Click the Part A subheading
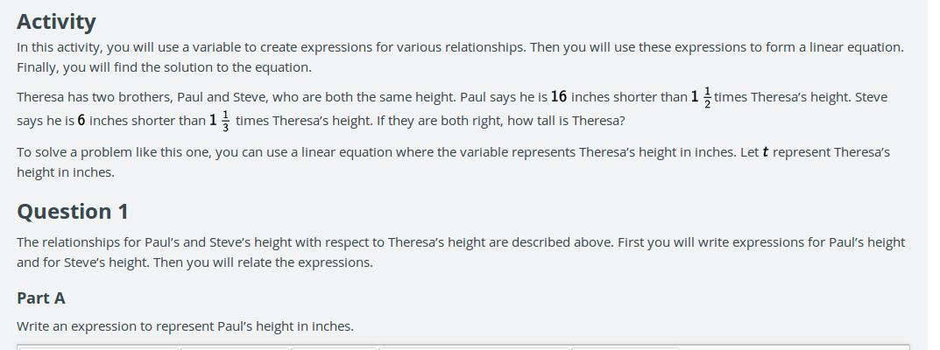The width and height of the screenshot is (940, 350). coord(41,298)
